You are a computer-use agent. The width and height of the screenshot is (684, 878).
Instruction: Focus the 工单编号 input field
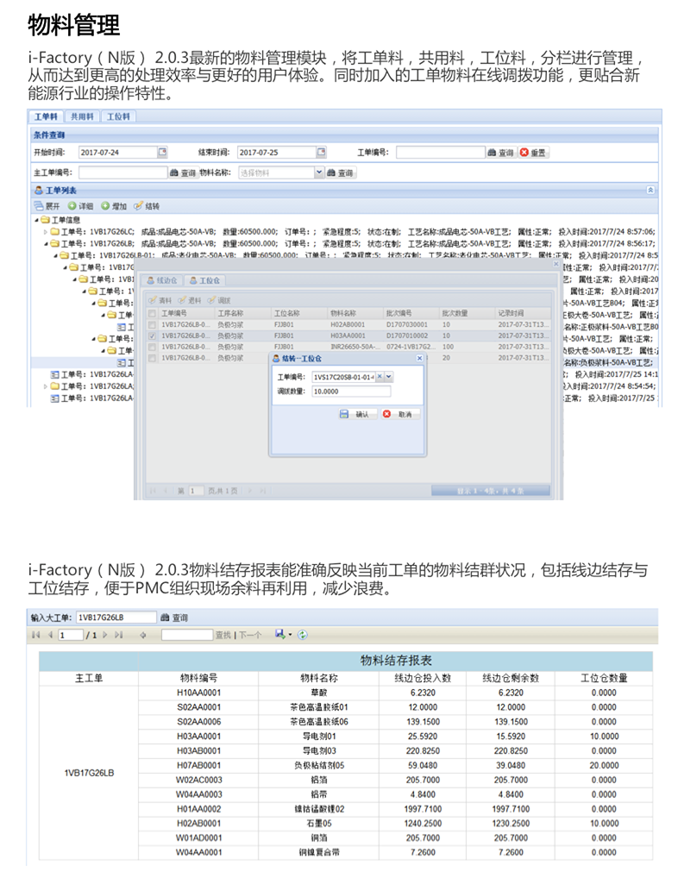point(440,153)
